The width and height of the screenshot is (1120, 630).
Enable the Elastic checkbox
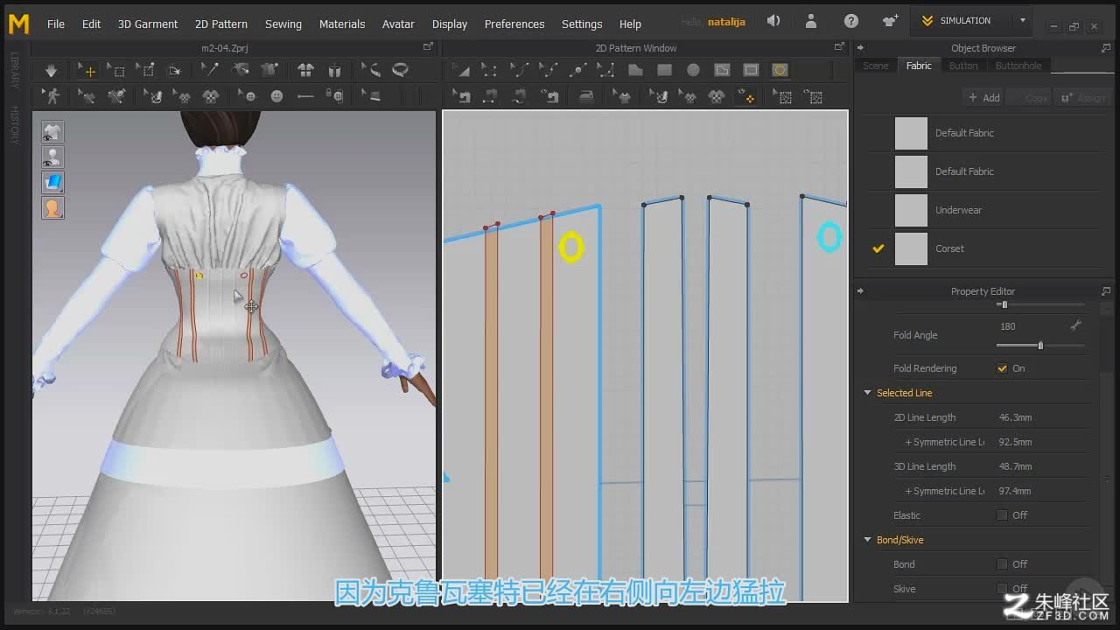[1002, 515]
